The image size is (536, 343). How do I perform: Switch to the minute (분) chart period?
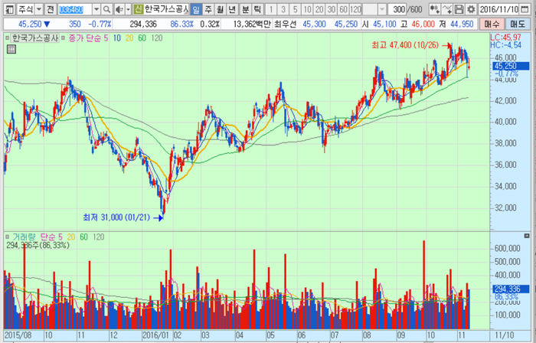(x=245, y=9)
